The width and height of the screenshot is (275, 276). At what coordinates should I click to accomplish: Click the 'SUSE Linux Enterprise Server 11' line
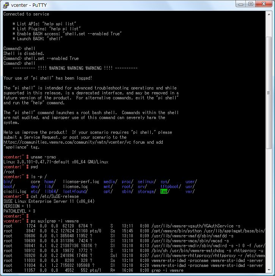point(49,201)
